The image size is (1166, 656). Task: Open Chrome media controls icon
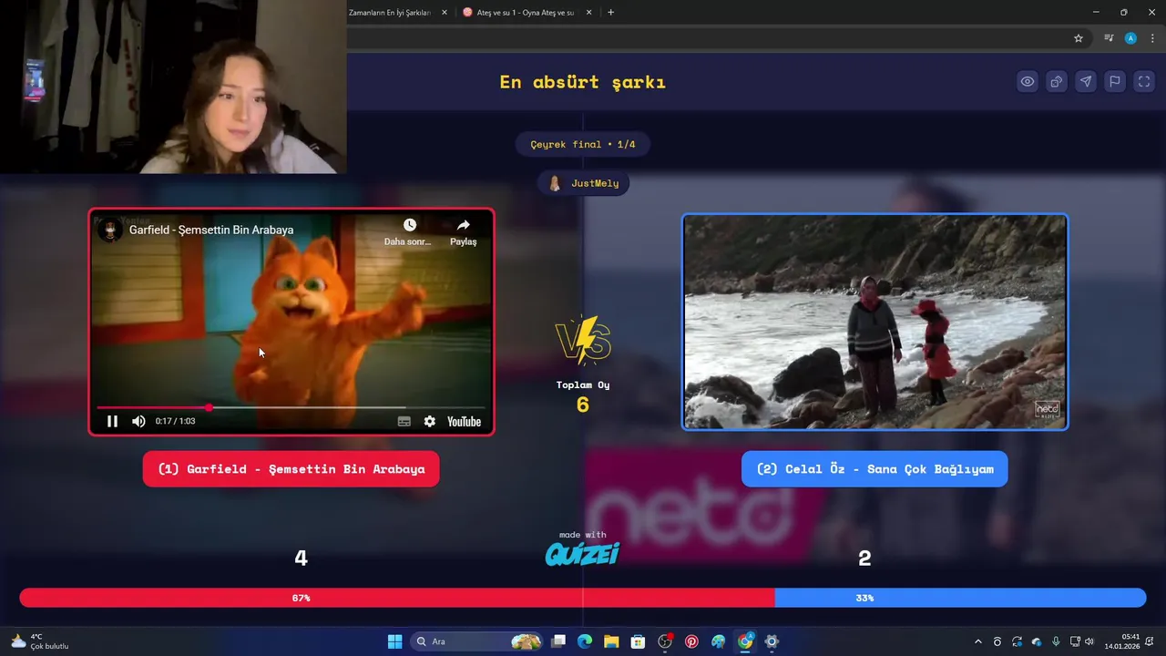coord(1109,38)
